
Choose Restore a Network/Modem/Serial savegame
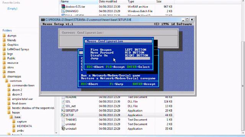(x=118, y=78)
